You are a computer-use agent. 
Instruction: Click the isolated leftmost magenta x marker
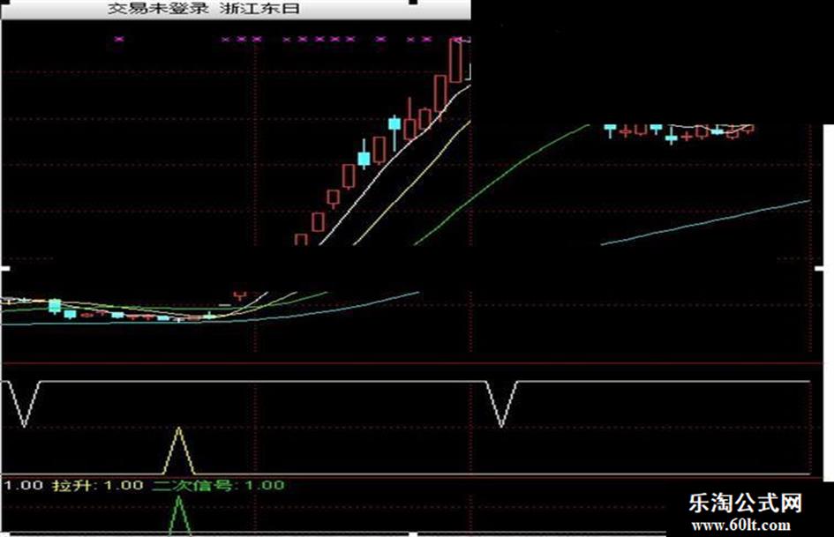pos(119,39)
